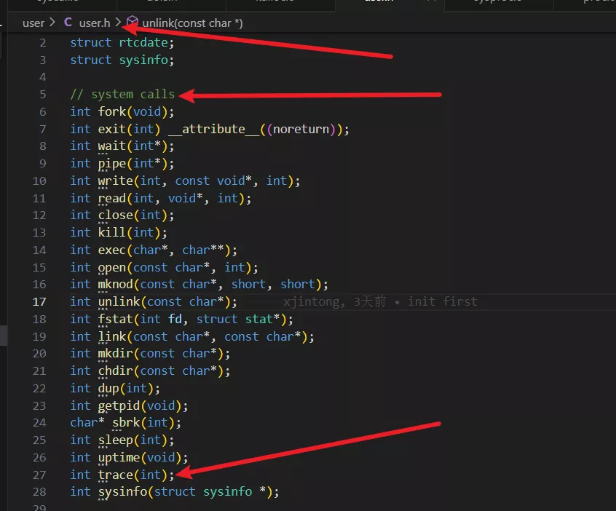Open git blame annotation by xjintong
The width and height of the screenshot is (616, 511).
click(380, 301)
